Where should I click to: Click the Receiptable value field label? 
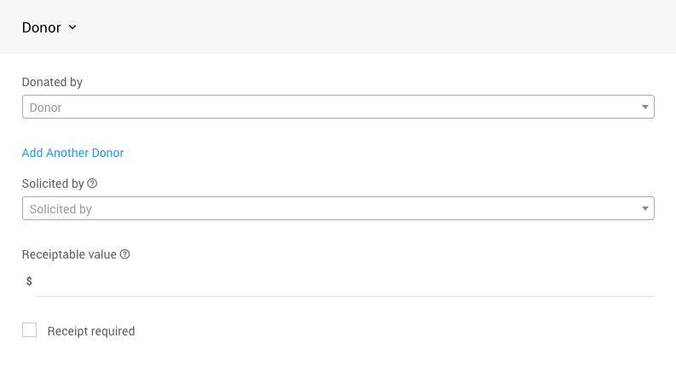click(x=69, y=254)
